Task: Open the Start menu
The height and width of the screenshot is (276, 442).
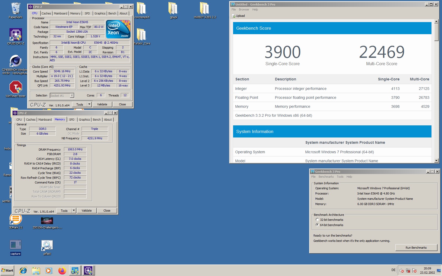Action: point(7,270)
